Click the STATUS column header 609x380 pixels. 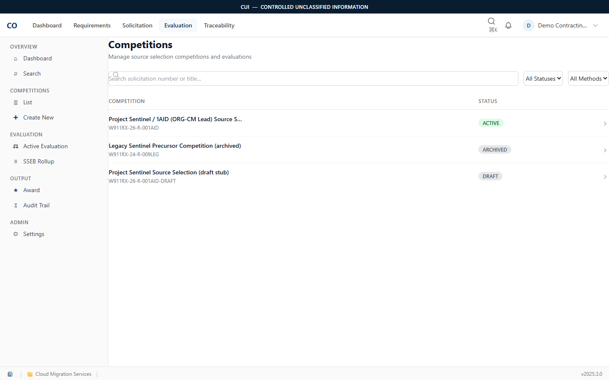coord(488,101)
